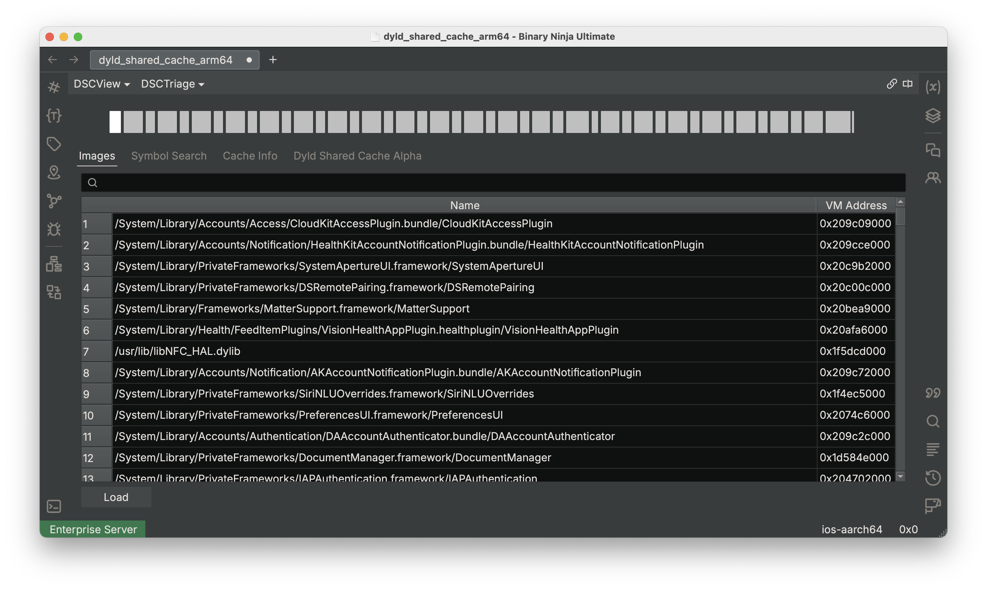This screenshot has height=590, width=987.
Task: Open the source control graph sidebar icon
Action: 54,201
